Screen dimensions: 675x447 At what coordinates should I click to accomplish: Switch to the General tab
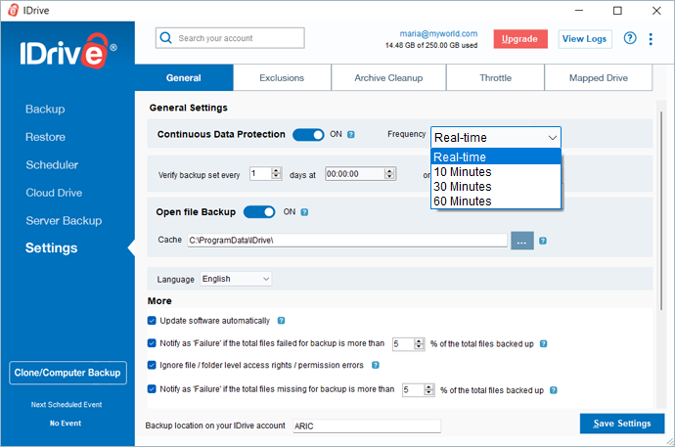pyautogui.click(x=184, y=78)
